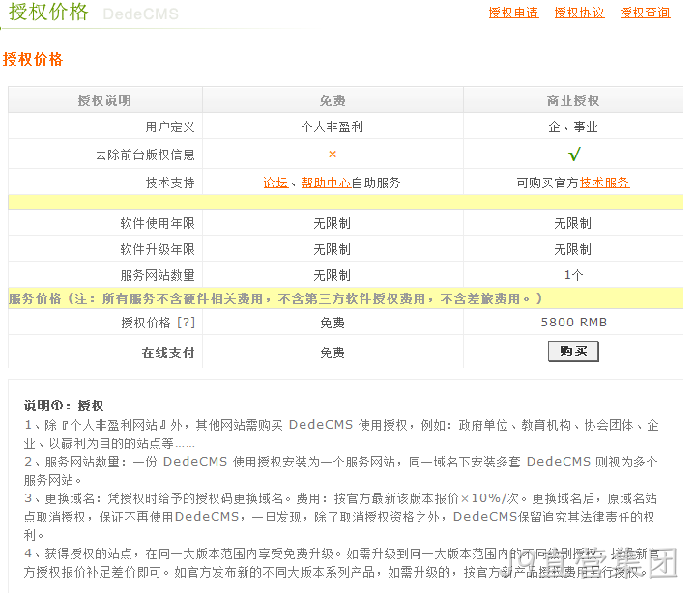The height and width of the screenshot is (593, 694).
Task: Click the [?] help mark beside 授权价格
Action: tap(186, 323)
